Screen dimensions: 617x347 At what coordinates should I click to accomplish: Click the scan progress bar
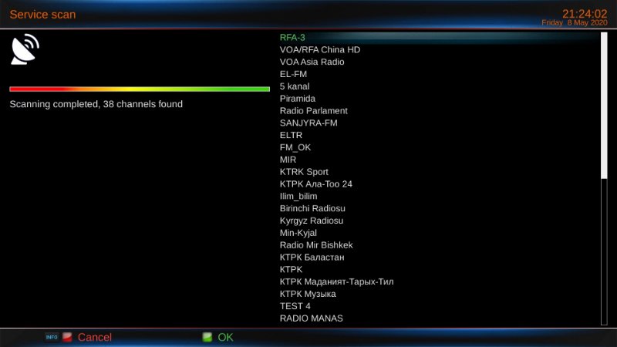(140, 89)
